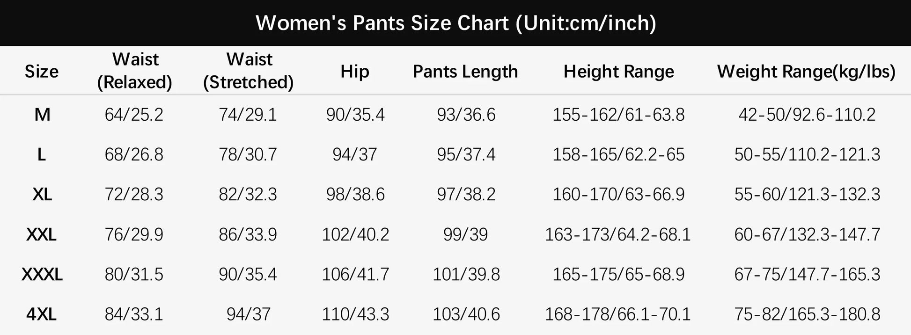Click the M size row label
This screenshot has width=911, height=335.
42,115
